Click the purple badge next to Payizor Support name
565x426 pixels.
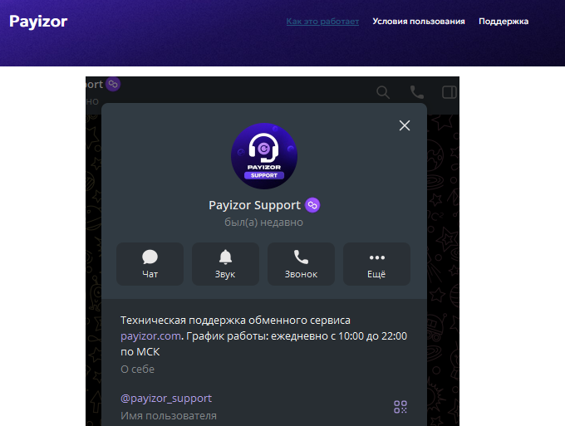tap(312, 205)
